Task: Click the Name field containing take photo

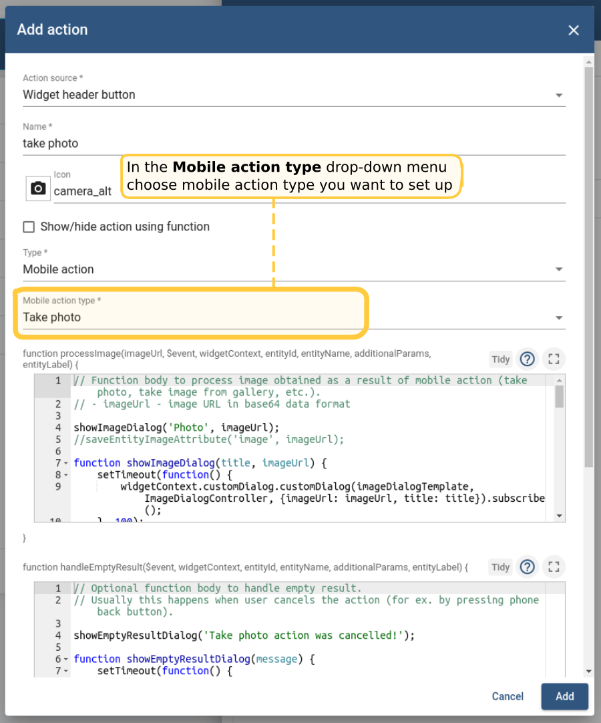Action: point(294,143)
